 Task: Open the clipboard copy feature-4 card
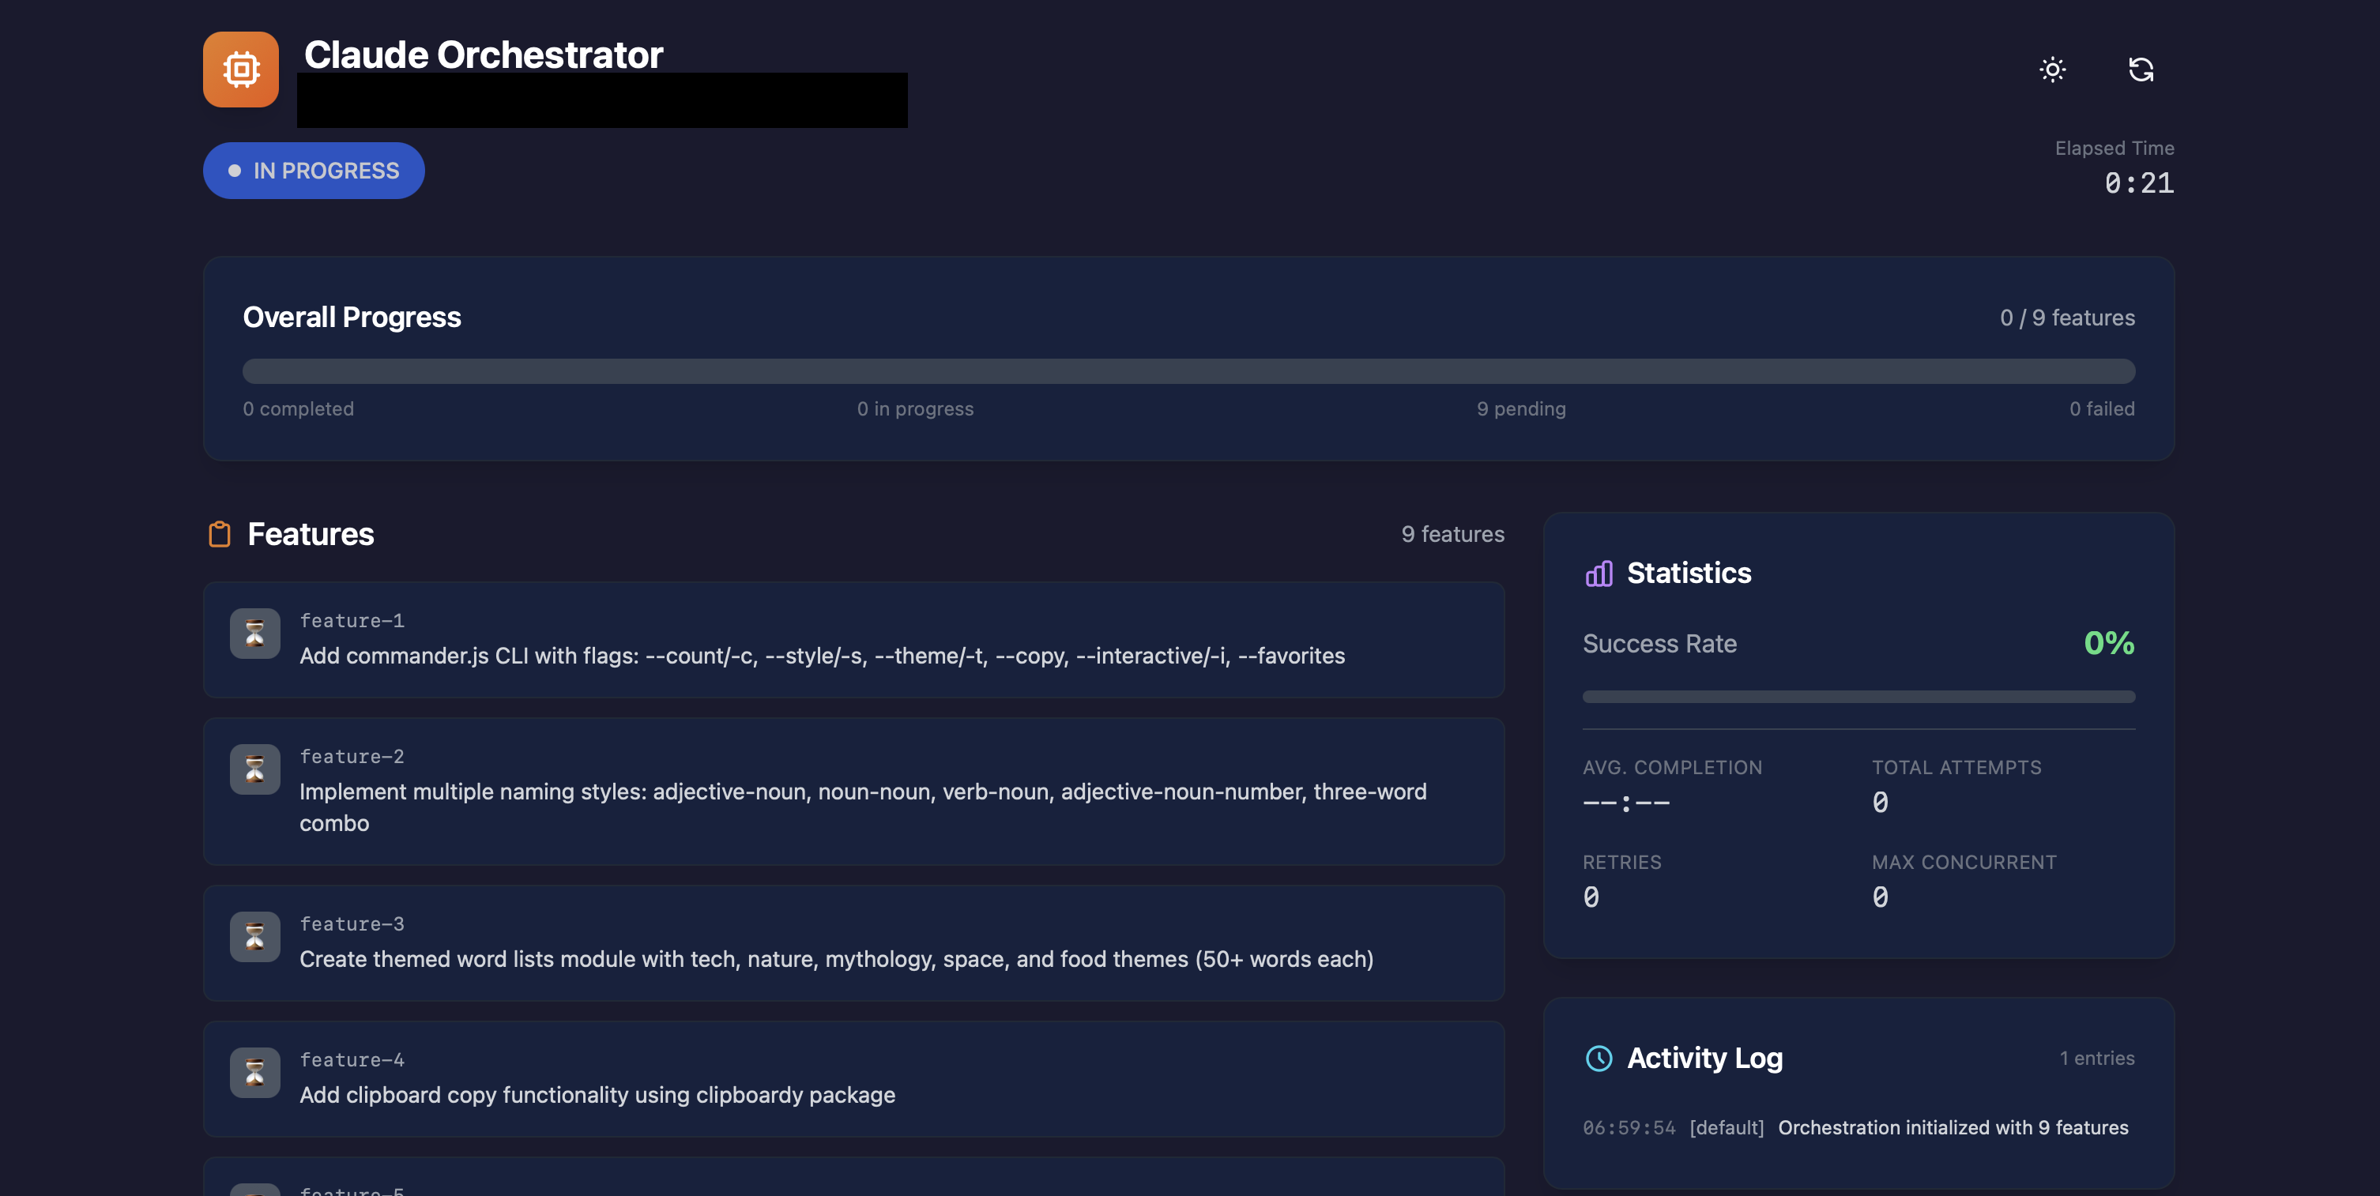point(853,1079)
